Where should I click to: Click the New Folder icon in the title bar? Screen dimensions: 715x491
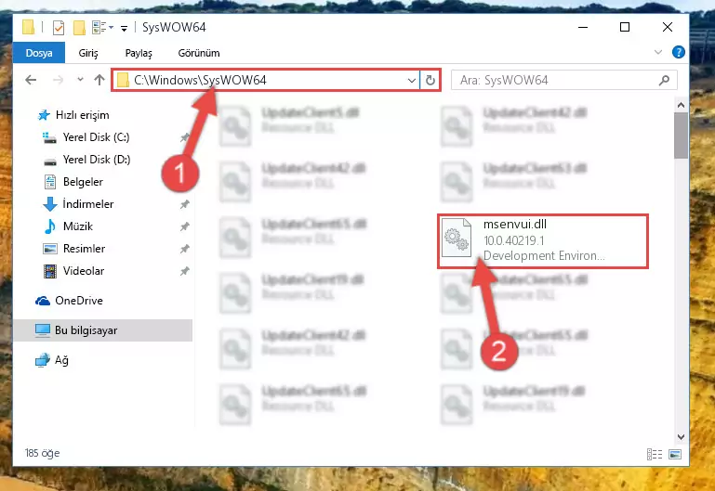[79, 28]
